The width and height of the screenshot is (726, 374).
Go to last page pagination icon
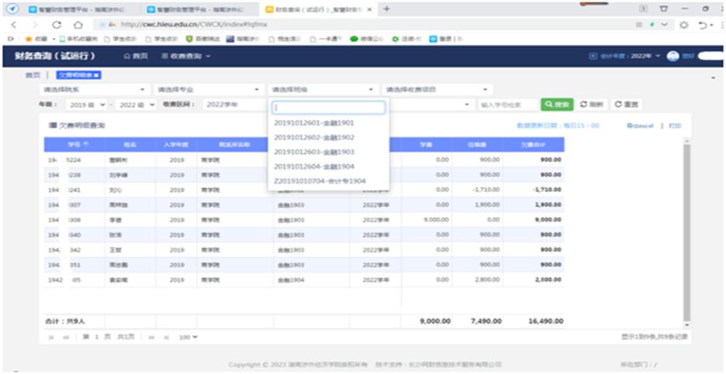pyautogui.click(x=165, y=338)
